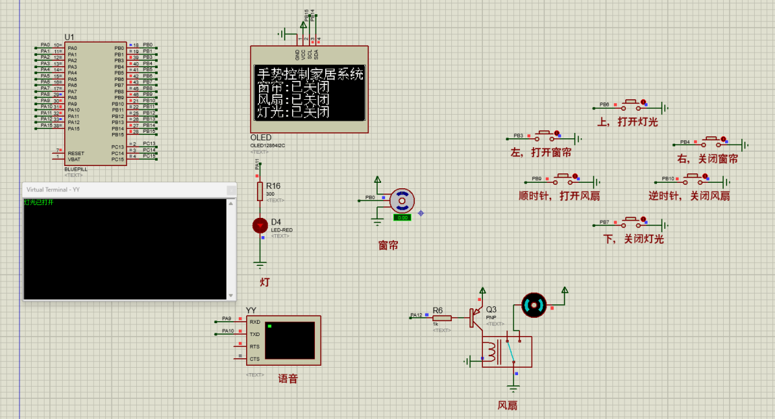Viewport: 775px width, 419px height.
Task: Close the Virtual Terminal - YY window
Action: (230, 190)
